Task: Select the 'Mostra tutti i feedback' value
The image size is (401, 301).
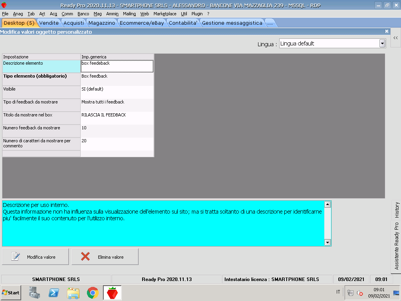Action: coord(117,105)
